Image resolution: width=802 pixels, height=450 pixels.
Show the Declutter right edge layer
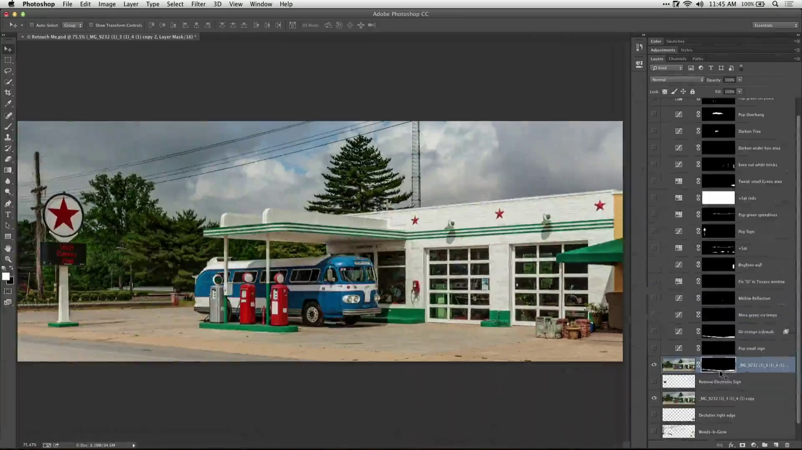[x=654, y=415]
